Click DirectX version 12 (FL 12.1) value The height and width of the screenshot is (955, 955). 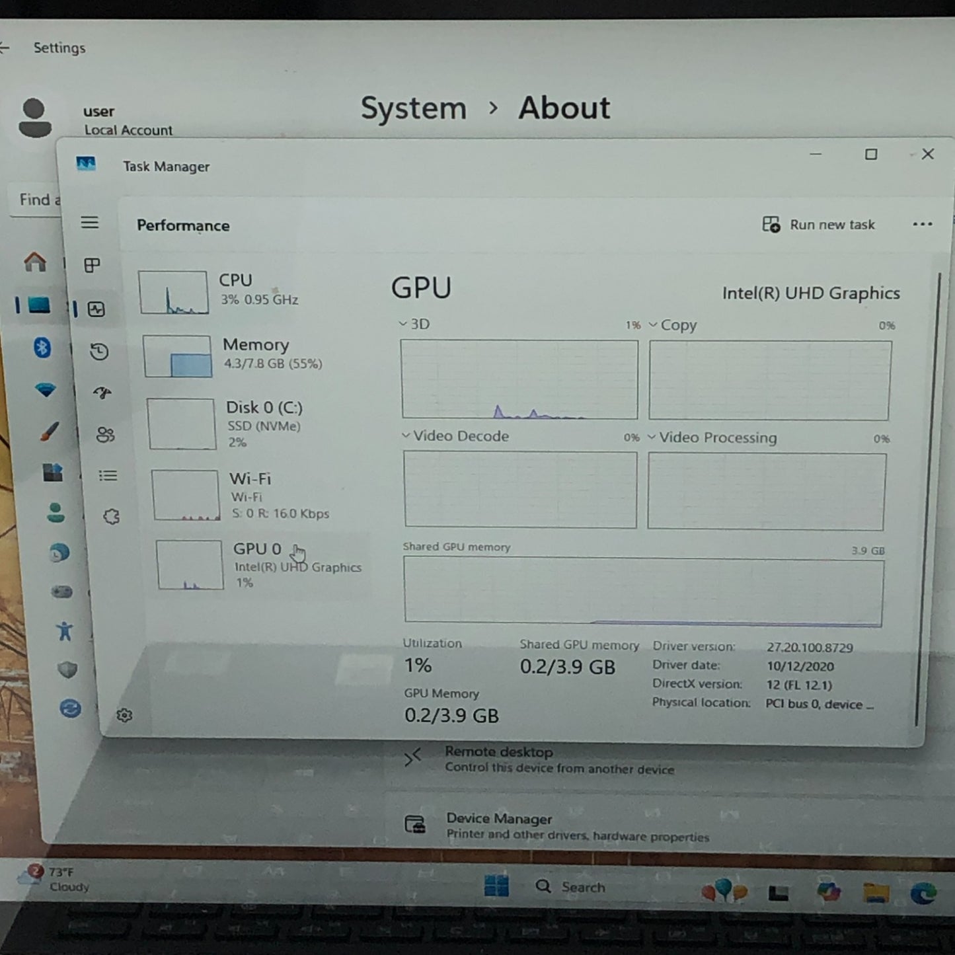click(798, 685)
